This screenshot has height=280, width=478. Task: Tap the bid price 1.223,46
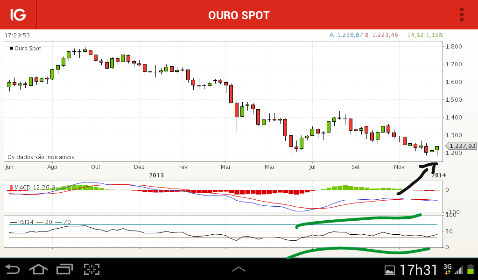(x=382, y=35)
